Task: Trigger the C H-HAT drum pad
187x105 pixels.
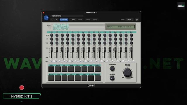Action: click(x=51, y=78)
